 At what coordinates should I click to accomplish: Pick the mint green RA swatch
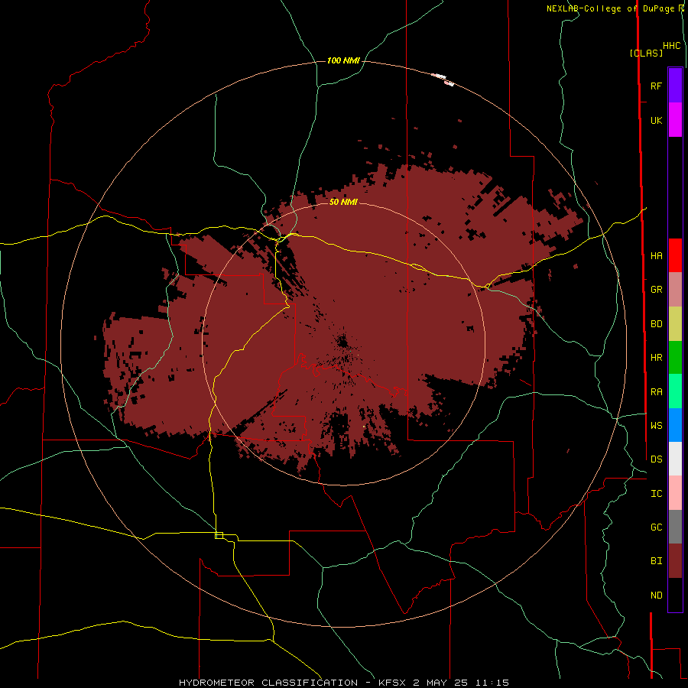(x=675, y=391)
